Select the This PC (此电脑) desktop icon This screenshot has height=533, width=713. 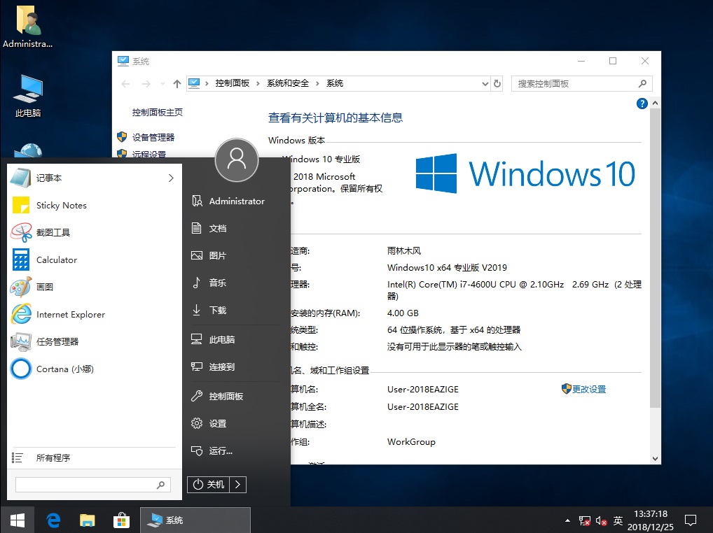(x=28, y=95)
